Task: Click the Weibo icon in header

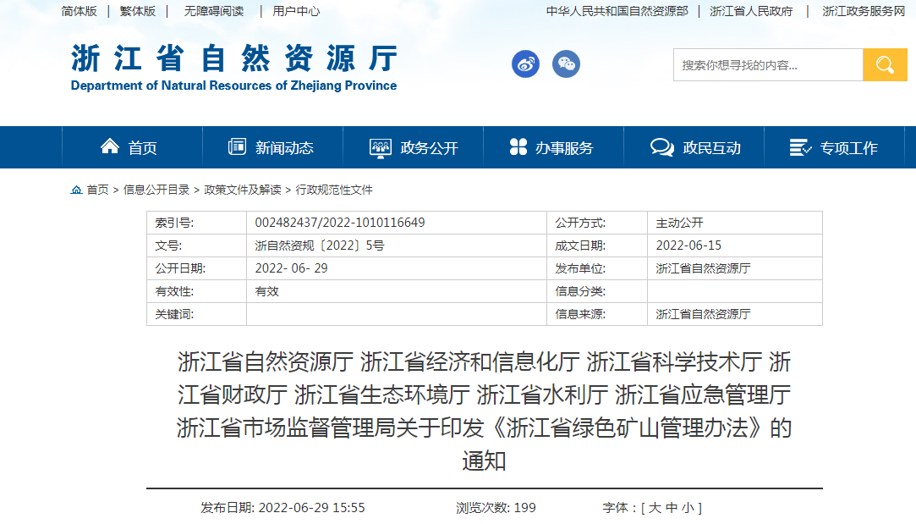Action: coord(525,64)
